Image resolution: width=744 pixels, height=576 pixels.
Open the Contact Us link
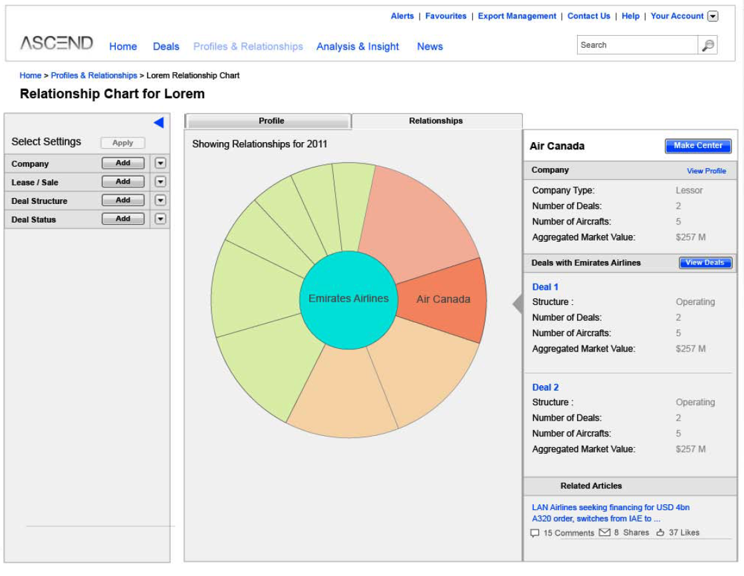(x=589, y=16)
